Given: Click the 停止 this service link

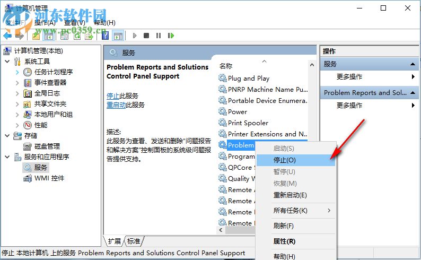Looking at the screenshot, I should (113, 96).
